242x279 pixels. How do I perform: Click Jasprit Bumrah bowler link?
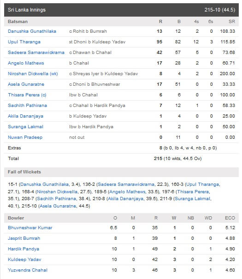24,238
